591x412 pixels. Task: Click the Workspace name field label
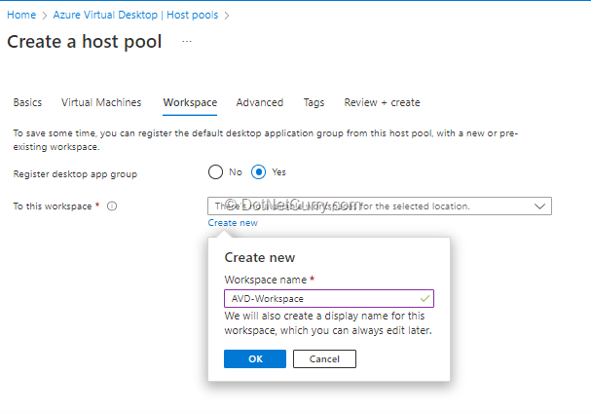click(x=266, y=280)
